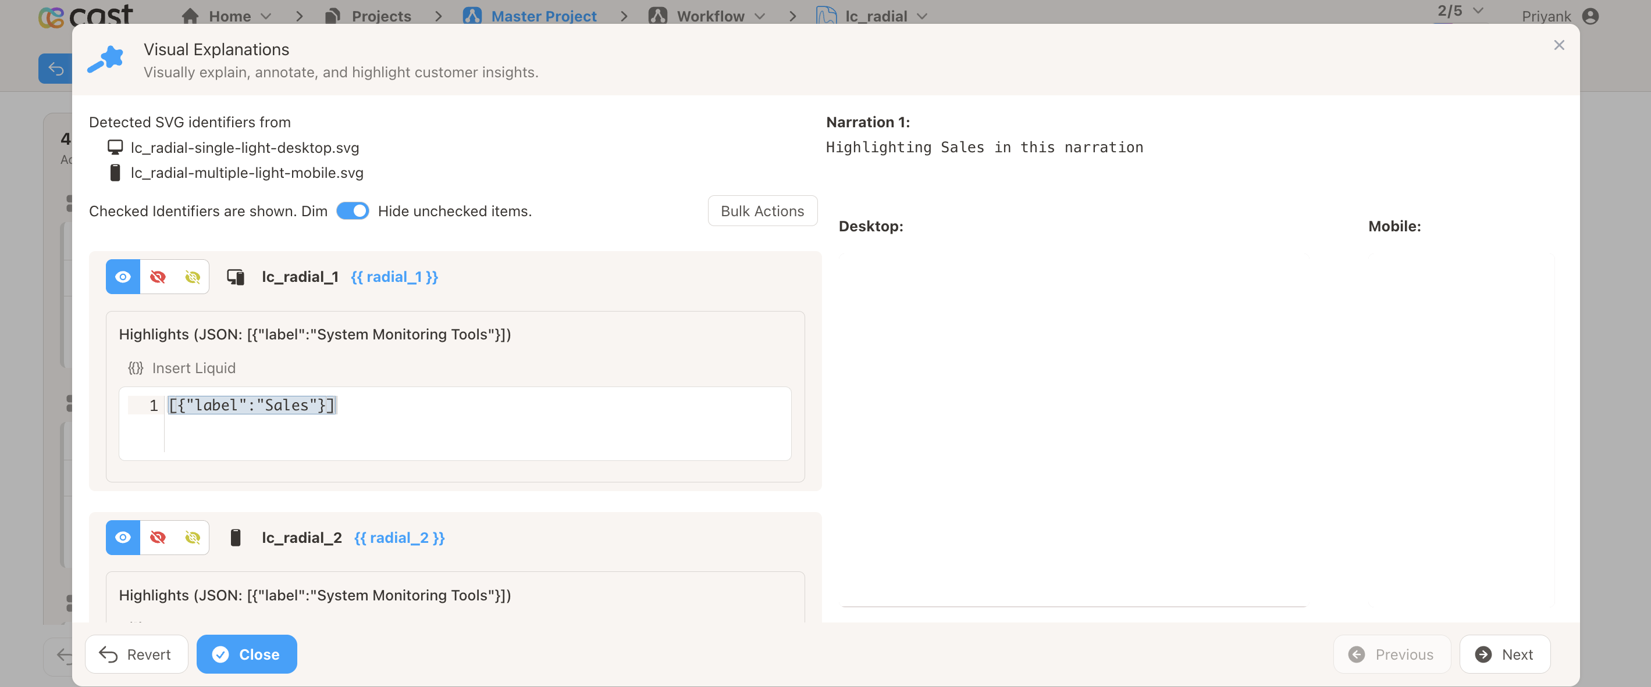
Task: Click the blue back arrow button
Action: (x=56, y=69)
